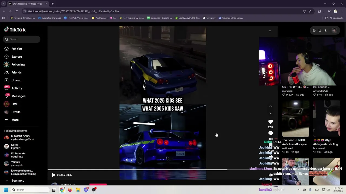Image resolution: width=346 pixels, height=194 pixels.
Task: Seek on the video progress bar
Action: coord(163,170)
